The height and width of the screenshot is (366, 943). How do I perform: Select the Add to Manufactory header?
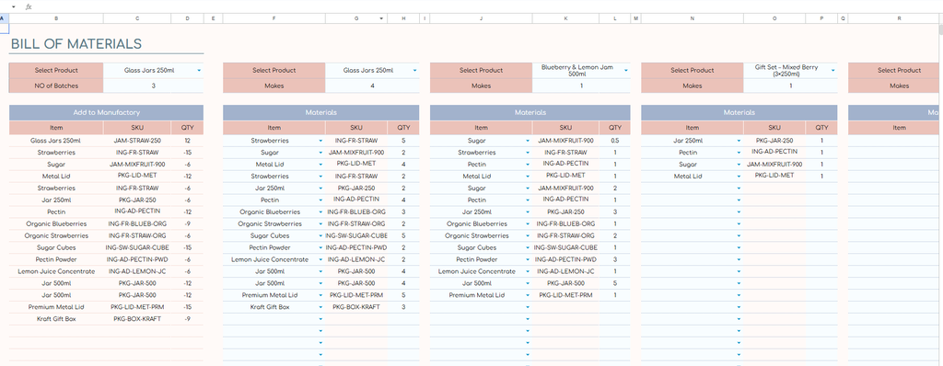[107, 112]
